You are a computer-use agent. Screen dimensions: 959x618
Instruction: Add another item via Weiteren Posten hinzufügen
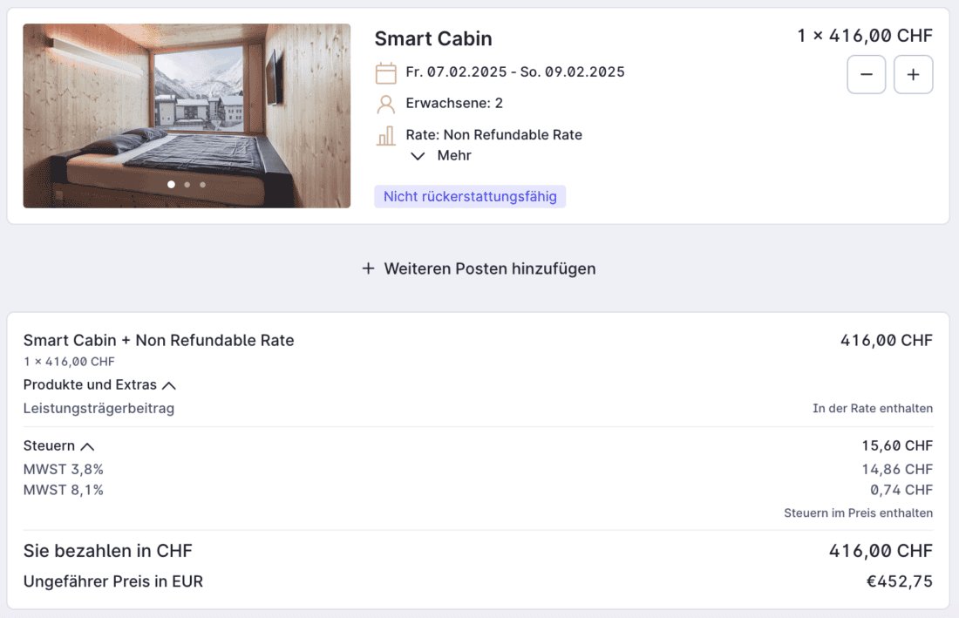tap(479, 268)
